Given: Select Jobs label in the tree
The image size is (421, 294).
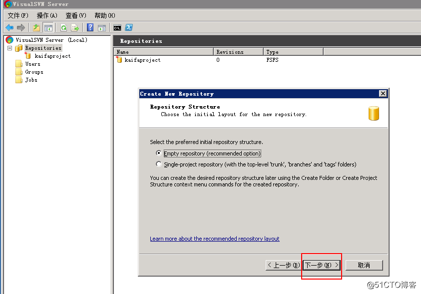Looking at the screenshot, I should coord(31,80).
